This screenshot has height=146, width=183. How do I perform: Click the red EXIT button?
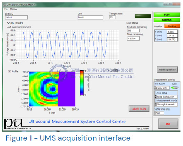click(x=168, y=124)
